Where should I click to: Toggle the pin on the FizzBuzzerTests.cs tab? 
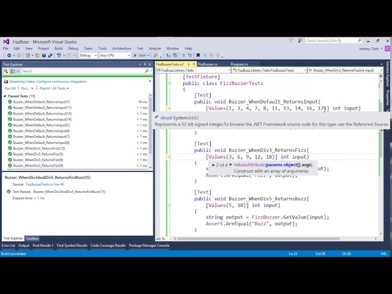click(189, 64)
